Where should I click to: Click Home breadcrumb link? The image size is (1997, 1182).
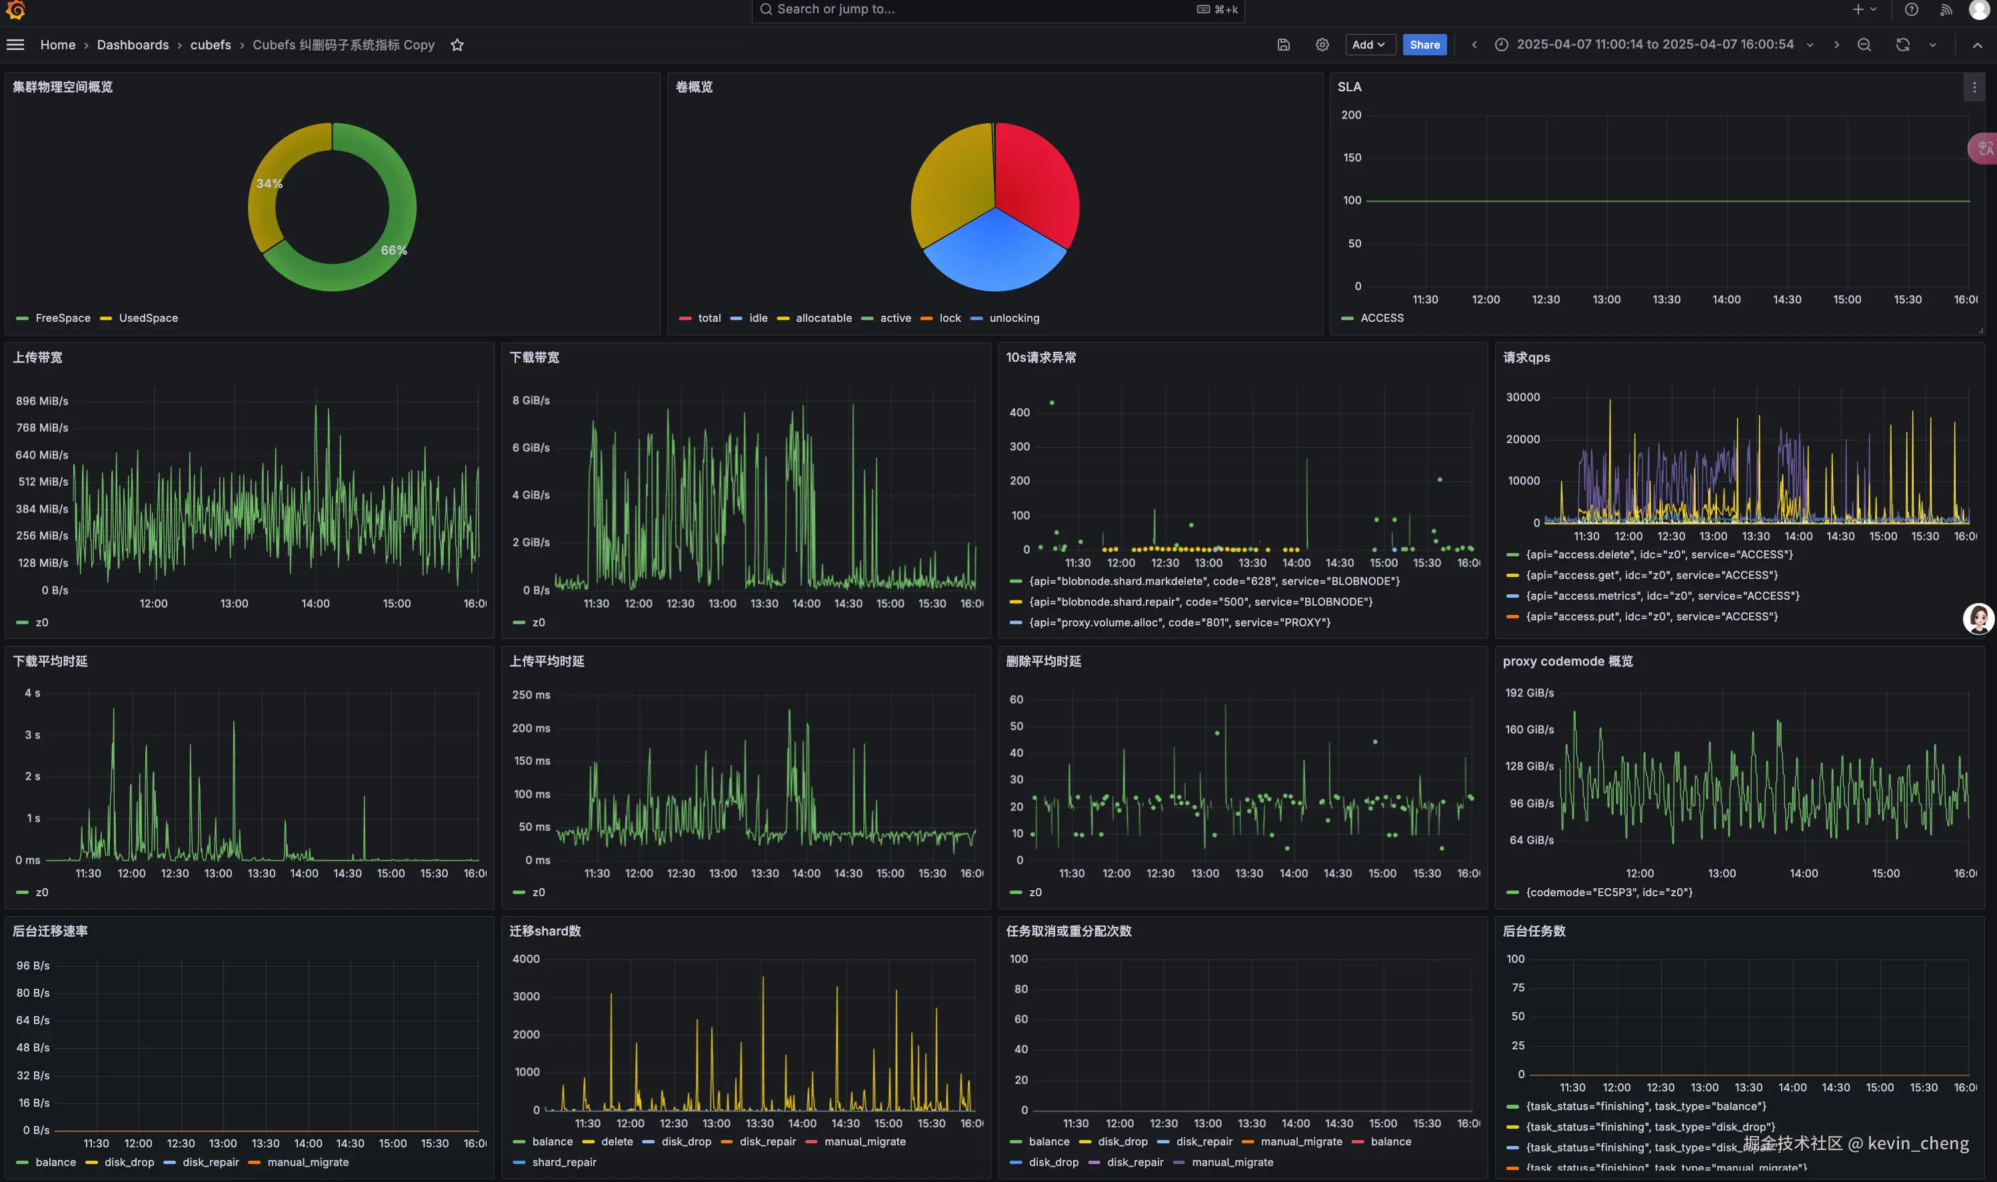57,45
